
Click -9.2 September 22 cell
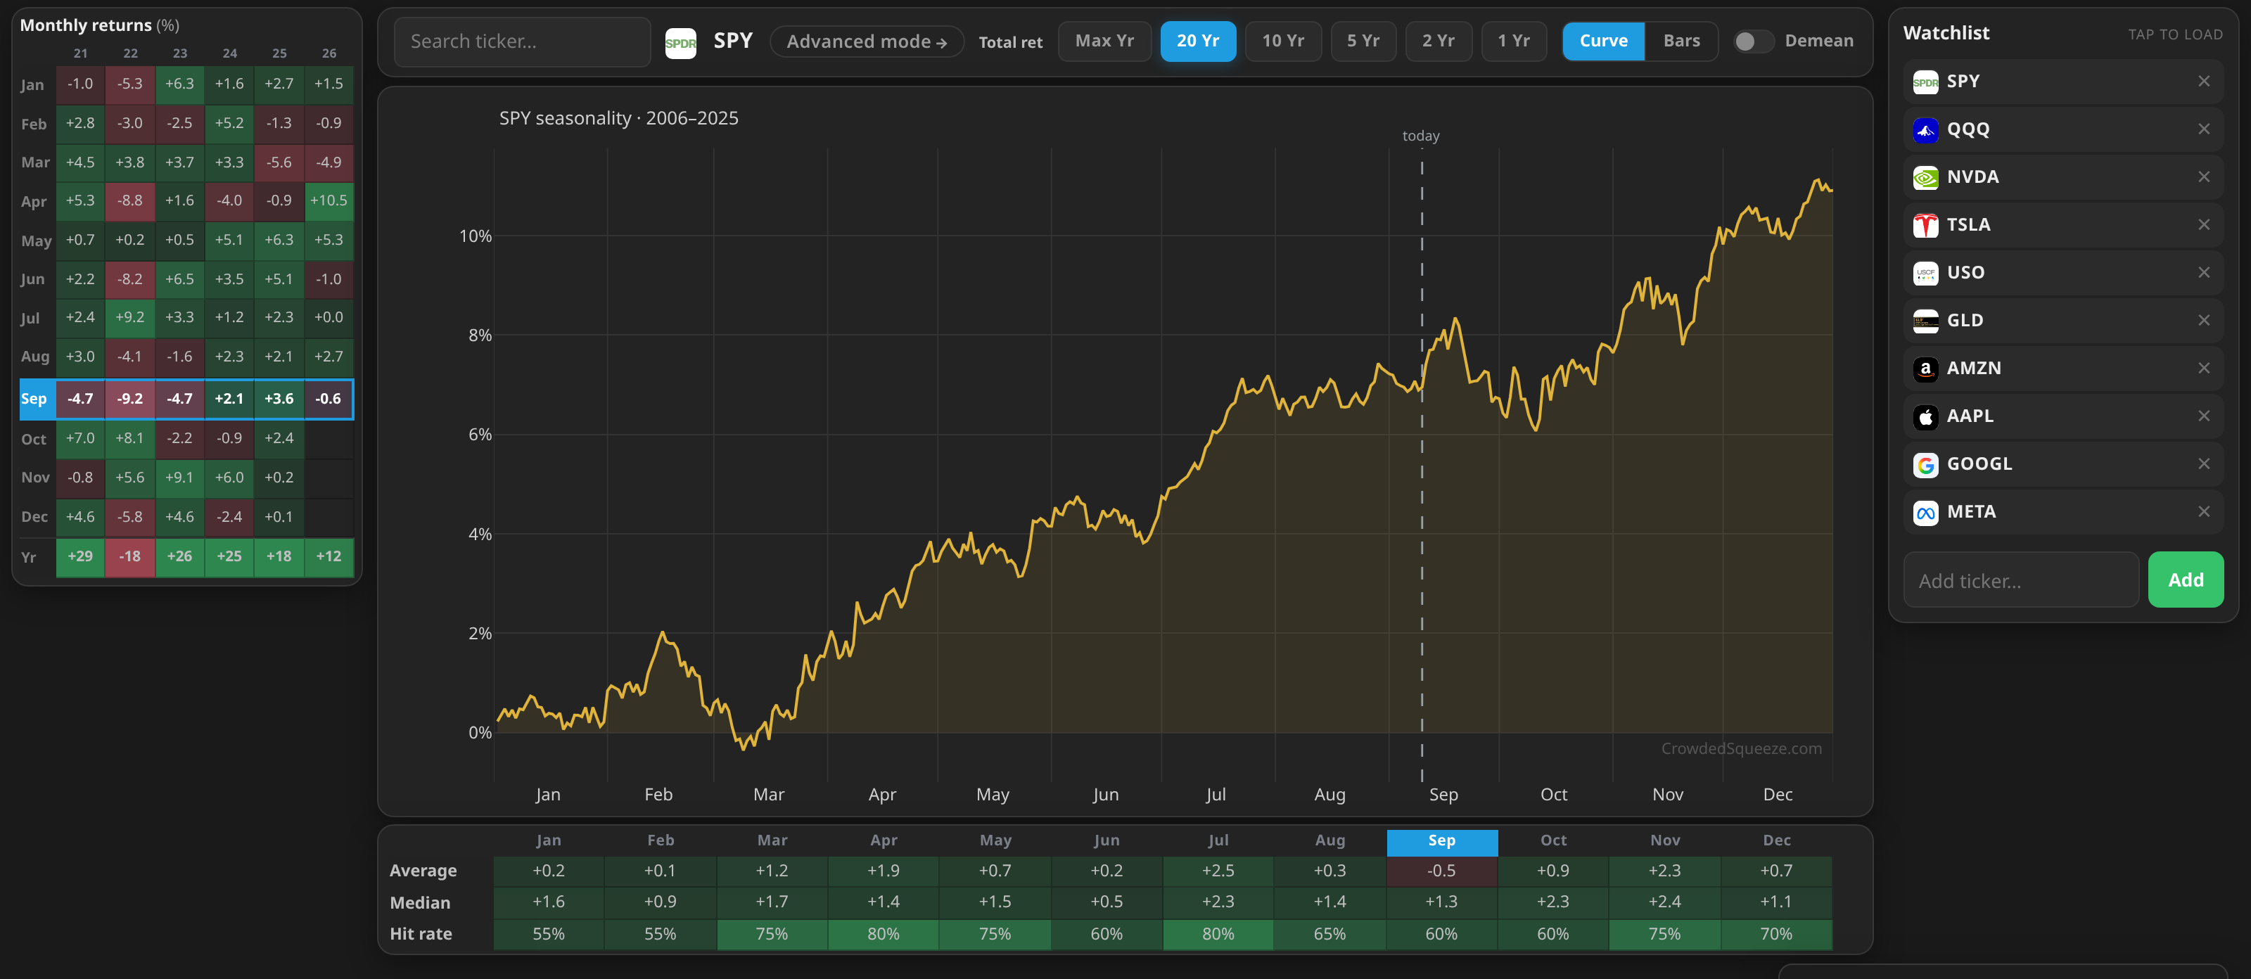tap(129, 399)
